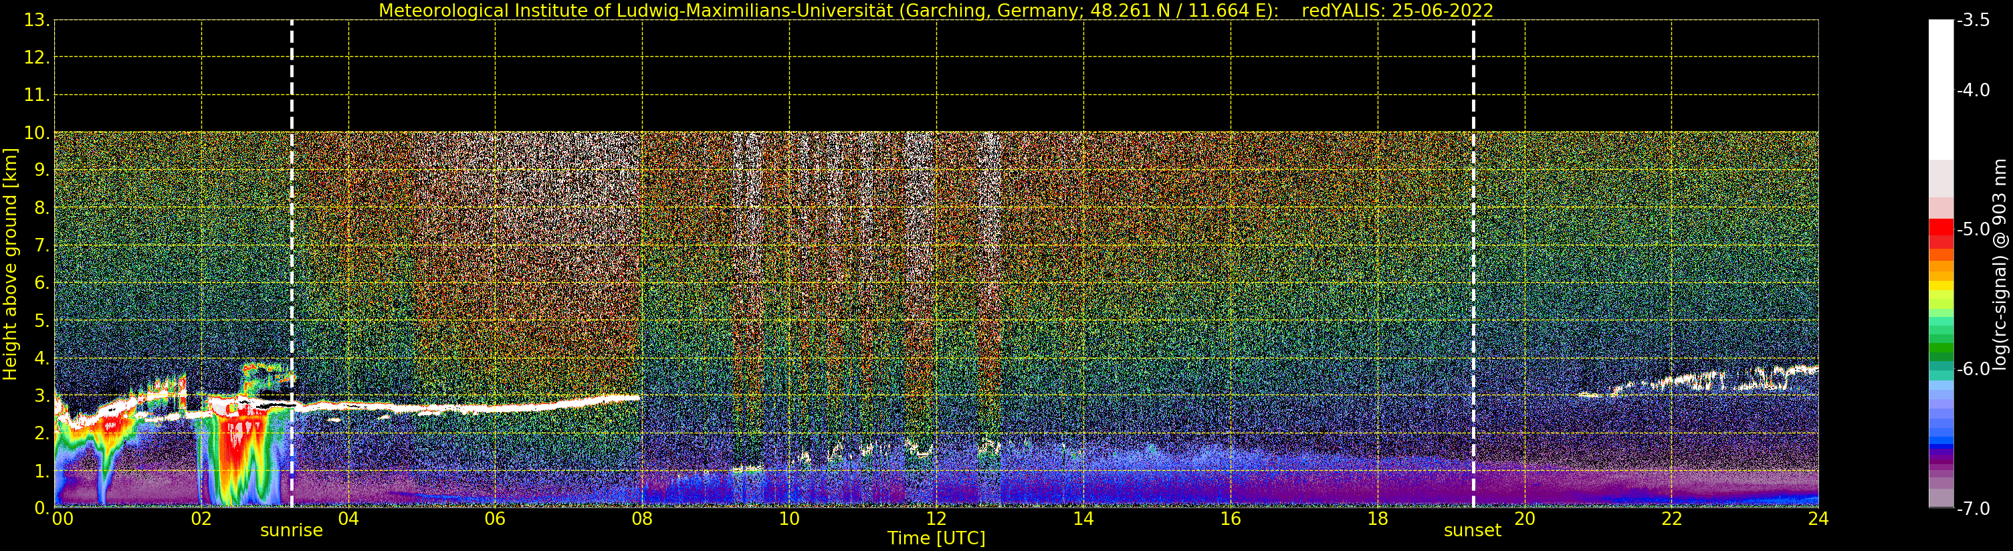Click the '16' time axis tick label
The image size is (2013, 551).
pyautogui.click(x=1231, y=519)
